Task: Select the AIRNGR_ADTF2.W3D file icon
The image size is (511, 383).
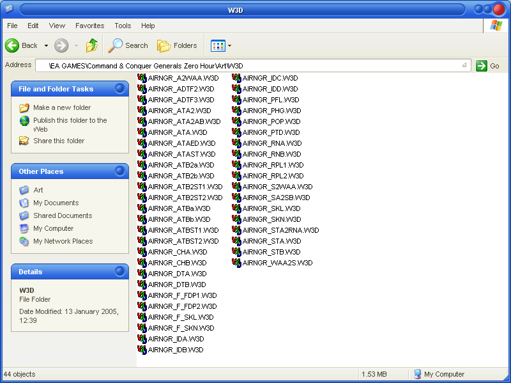Action: point(142,89)
